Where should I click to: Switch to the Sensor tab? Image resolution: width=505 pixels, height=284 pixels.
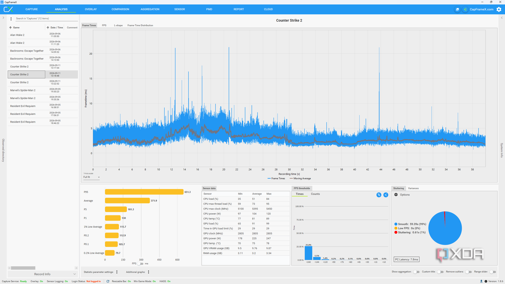pyautogui.click(x=179, y=9)
